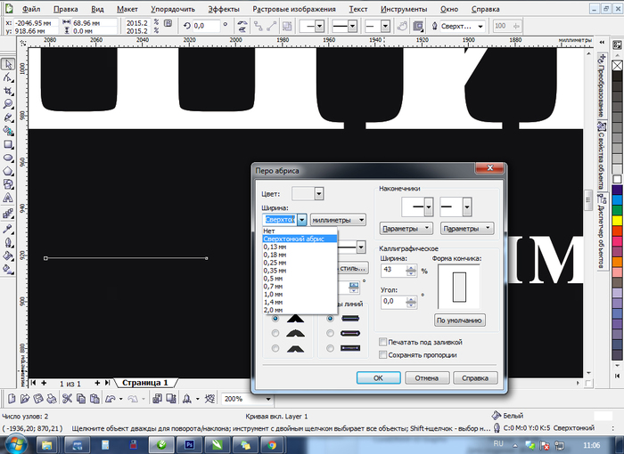Select the Rectangle tool in toolbox

[8, 143]
